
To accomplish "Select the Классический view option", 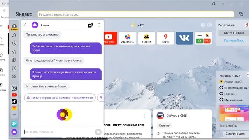I will click(231, 82).
